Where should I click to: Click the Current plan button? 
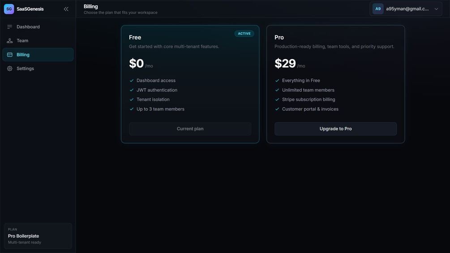[190, 129]
